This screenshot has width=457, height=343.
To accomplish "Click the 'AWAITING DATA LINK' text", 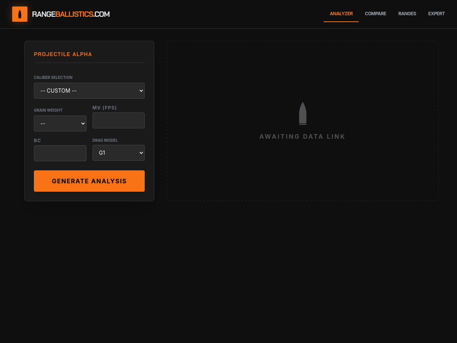I will tap(302, 136).
